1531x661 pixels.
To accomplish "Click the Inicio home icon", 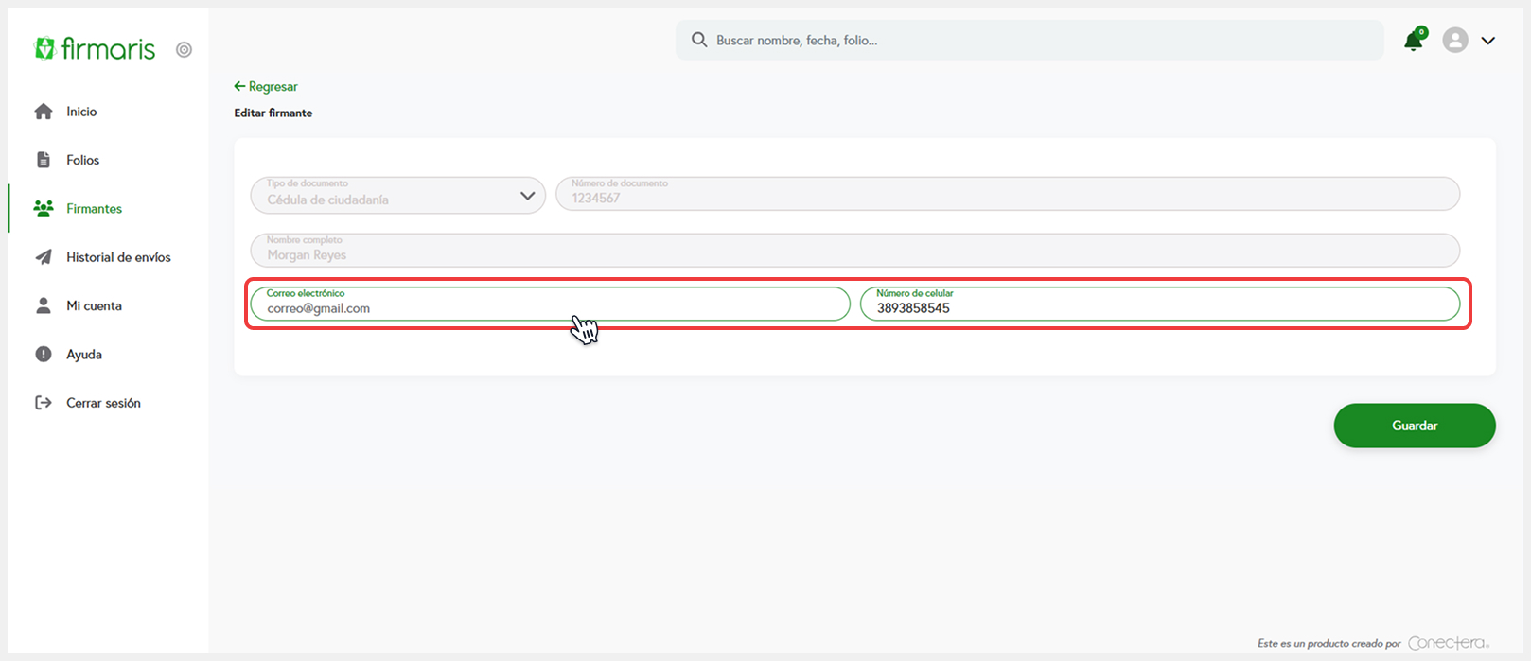I will [x=44, y=112].
